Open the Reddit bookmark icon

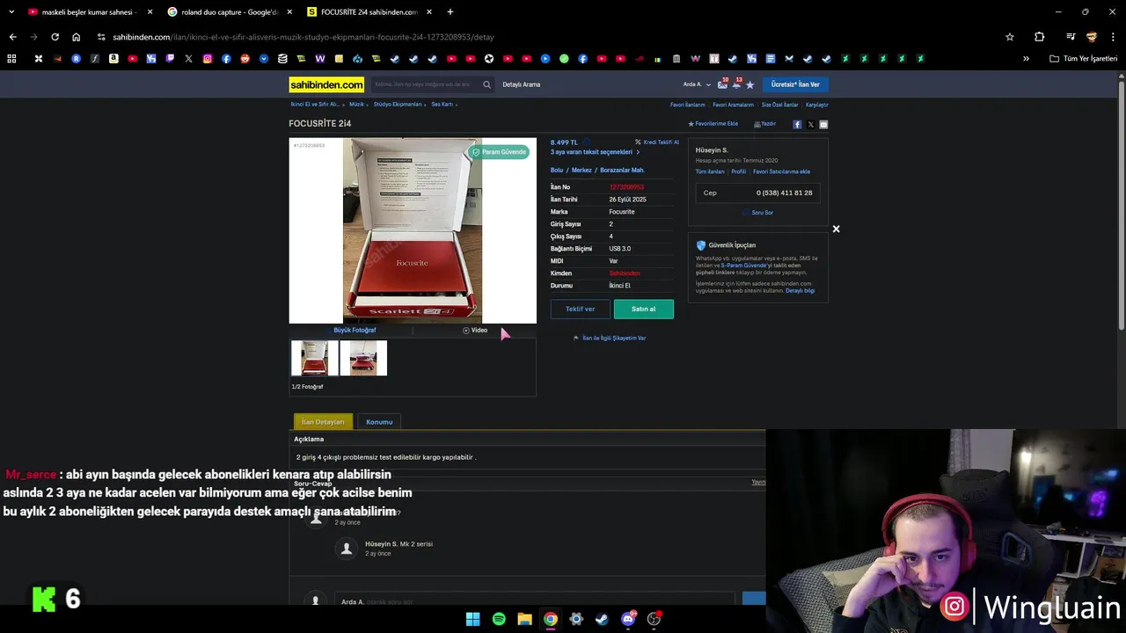245,59
